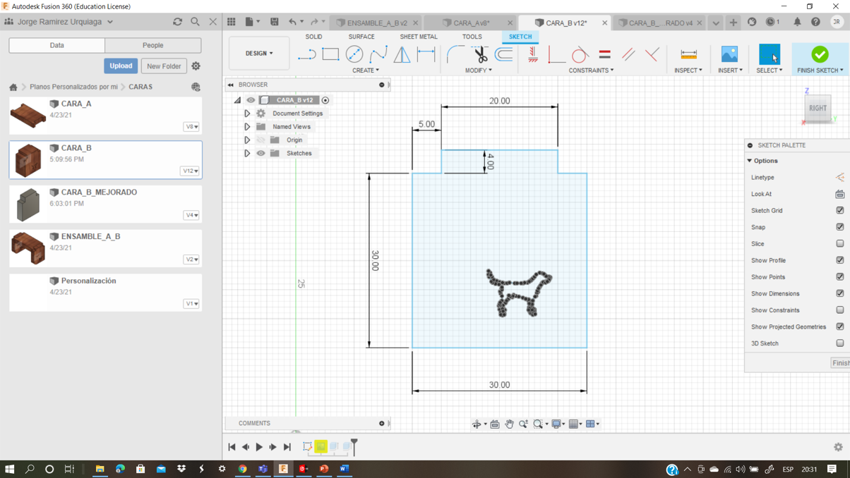Screen dimensions: 850x478
Task: Open the Measure inspect tool
Action: click(688, 54)
